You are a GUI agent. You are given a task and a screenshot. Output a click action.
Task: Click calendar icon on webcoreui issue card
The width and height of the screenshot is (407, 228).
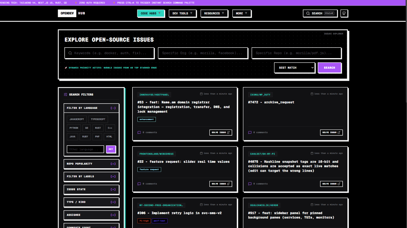[201, 153]
